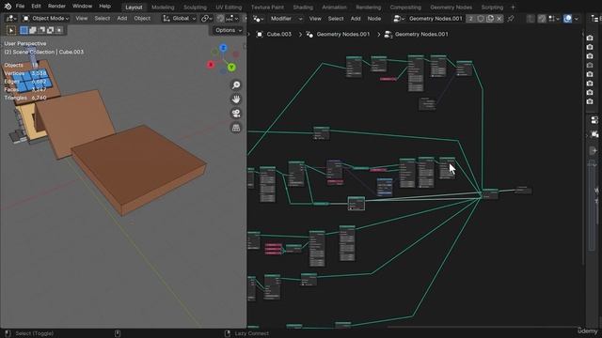This screenshot has height=338, width=602.
Task: Open the node editor Node menu
Action: point(374,19)
